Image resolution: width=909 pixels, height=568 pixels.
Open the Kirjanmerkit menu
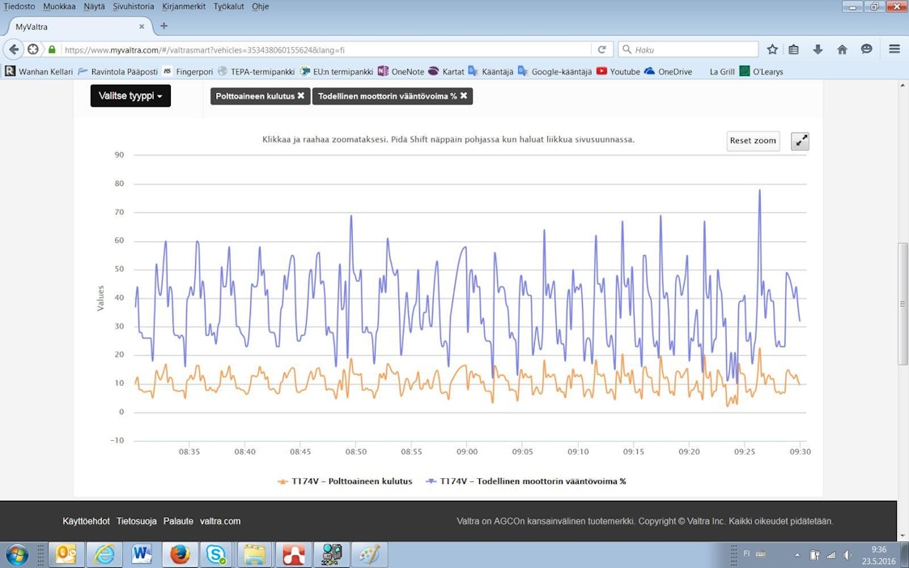(x=185, y=6)
